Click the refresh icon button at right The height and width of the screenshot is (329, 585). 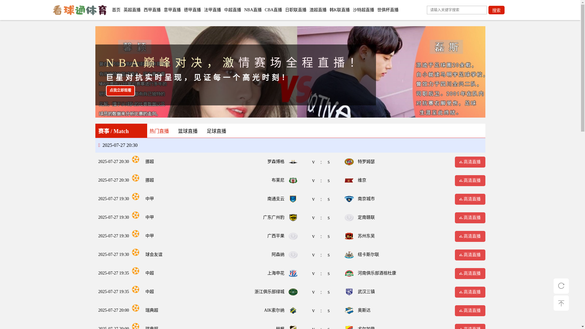point(561,286)
